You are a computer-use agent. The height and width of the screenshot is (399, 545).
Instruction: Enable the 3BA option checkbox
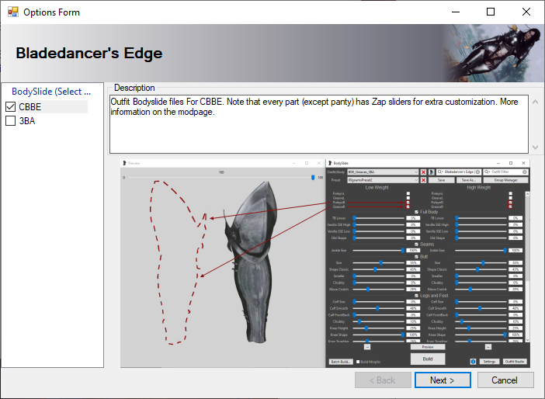[10, 121]
